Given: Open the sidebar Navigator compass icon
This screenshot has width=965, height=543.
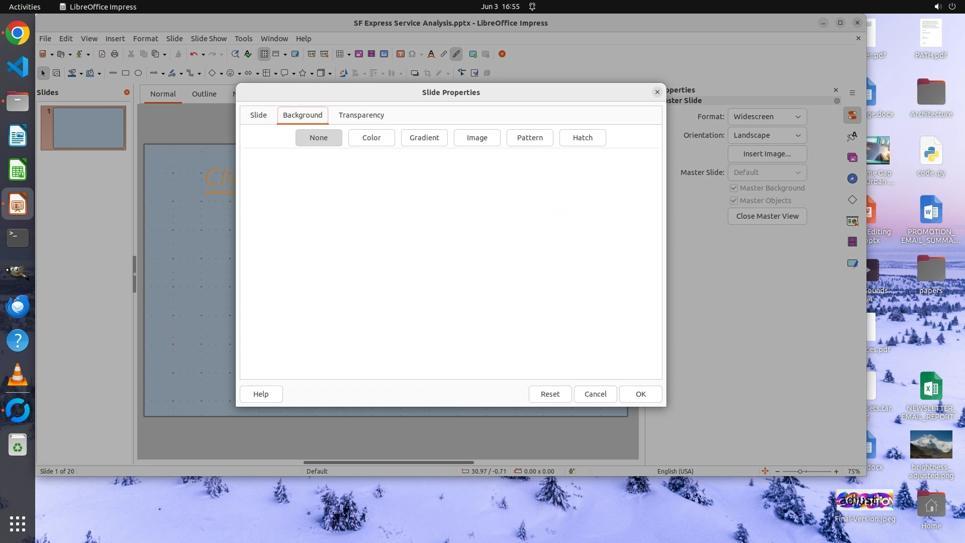Looking at the screenshot, I should 852,179.
